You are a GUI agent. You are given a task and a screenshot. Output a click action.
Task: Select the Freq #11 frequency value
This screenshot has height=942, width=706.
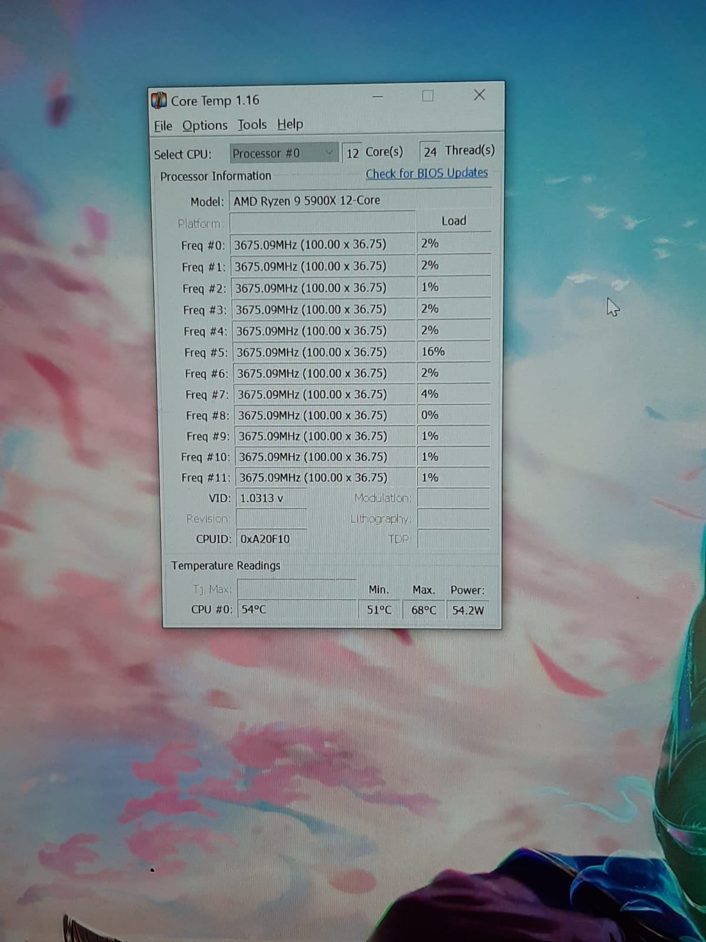pos(325,477)
